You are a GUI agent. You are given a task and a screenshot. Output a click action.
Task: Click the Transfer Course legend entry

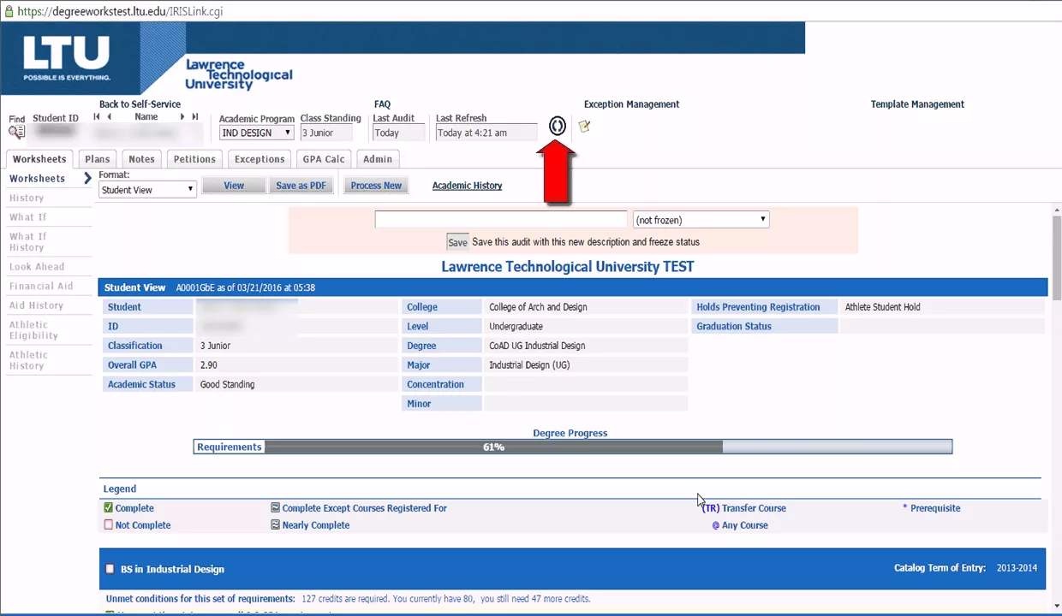743,508
